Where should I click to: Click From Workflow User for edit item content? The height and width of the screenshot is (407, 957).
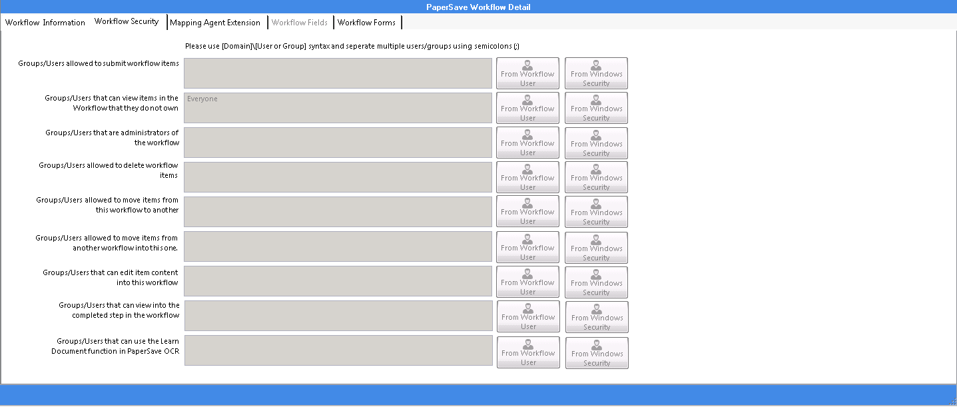527,282
